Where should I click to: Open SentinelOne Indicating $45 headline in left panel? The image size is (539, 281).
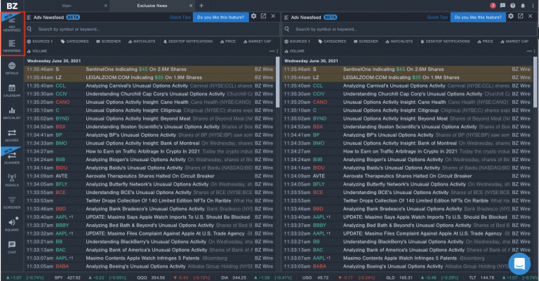136,69
